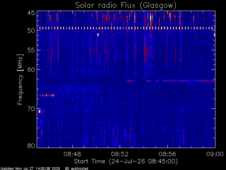
Task: Click the red band segment near 08:53
Action: (130, 81)
